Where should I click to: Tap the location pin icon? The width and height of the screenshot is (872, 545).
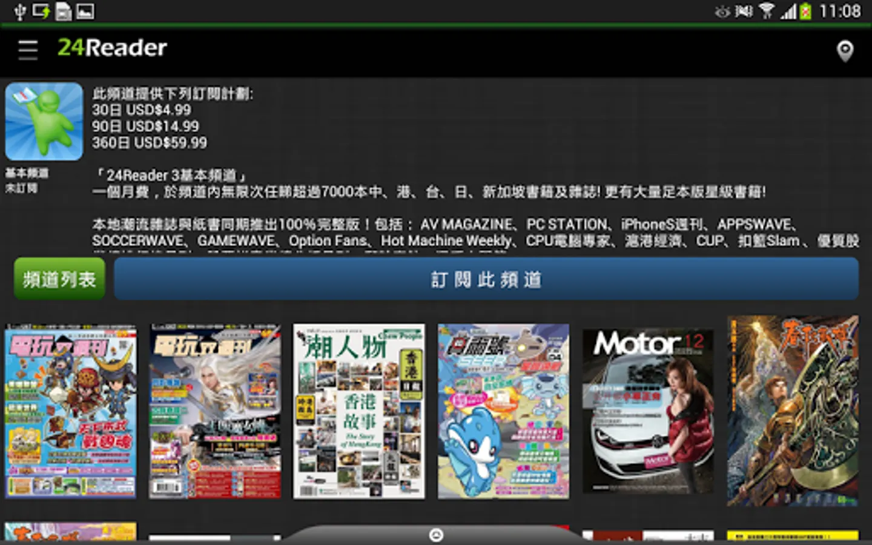[x=845, y=51]
